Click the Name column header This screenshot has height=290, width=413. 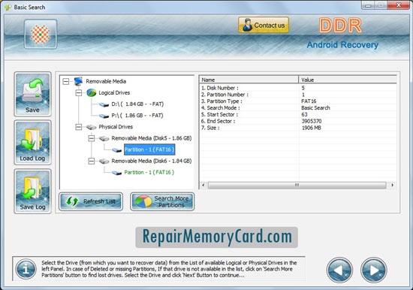249,80
